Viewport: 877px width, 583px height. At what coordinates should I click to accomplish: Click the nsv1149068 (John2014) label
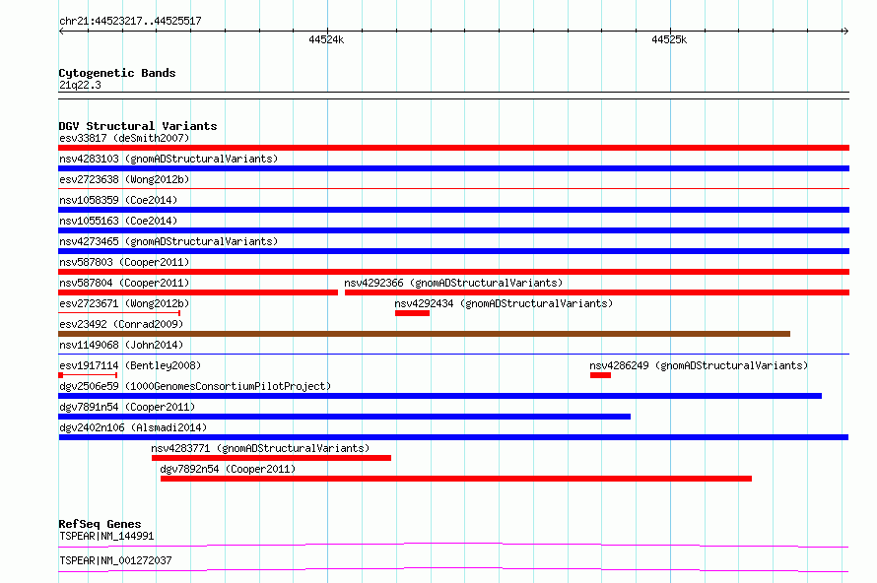[x=121, y=345]
